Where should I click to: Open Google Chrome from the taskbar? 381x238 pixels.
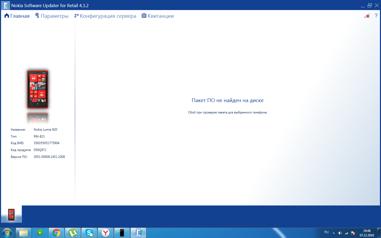point(56,233)
